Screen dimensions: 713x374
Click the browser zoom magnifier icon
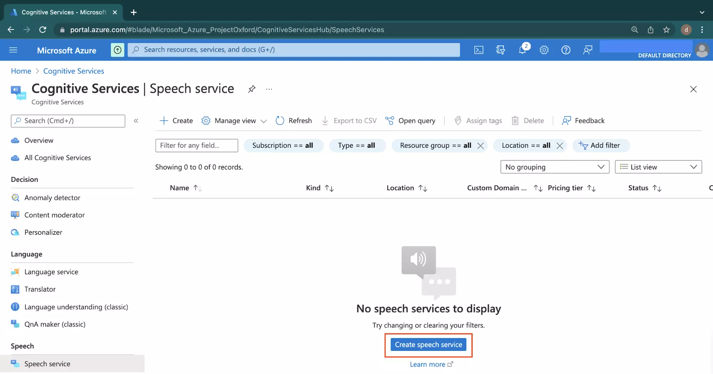click(x=635, y=30)
